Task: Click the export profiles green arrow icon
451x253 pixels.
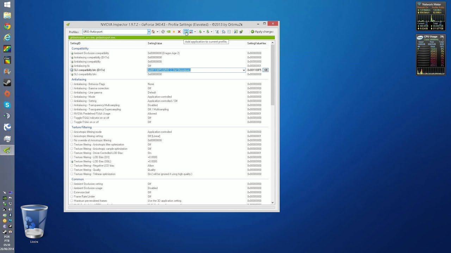Action: [200, 32]
